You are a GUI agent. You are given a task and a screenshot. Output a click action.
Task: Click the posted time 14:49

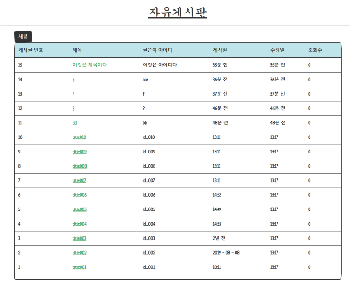(x=217, y=209)
